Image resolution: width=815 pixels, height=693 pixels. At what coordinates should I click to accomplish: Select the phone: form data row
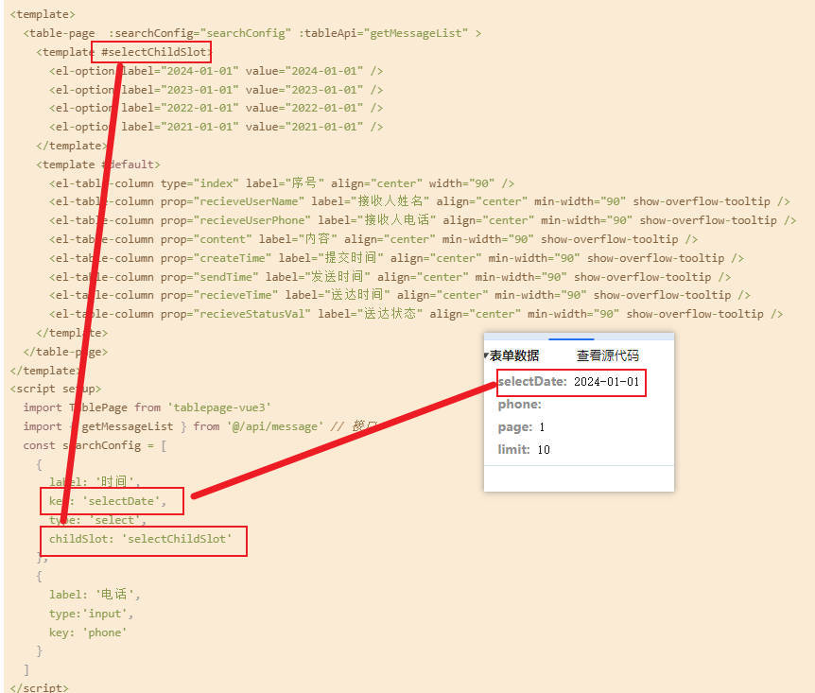click(519, 405)
